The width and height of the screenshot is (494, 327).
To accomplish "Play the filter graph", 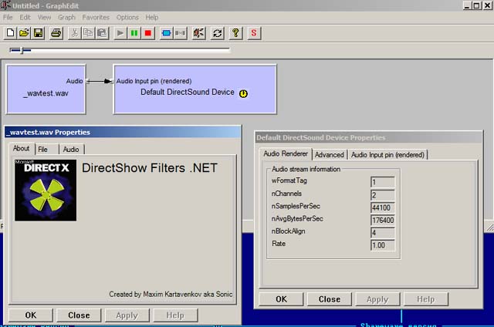I will click(x=120, y=33).
